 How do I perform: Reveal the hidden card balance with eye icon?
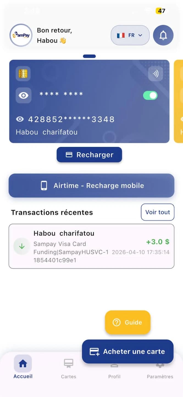pyautogui.click(x=23, y=95)
